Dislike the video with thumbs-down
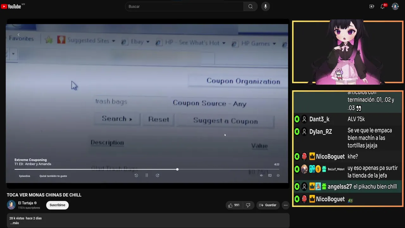This screenshot has width=405, height=228. (x=248, y=205)
